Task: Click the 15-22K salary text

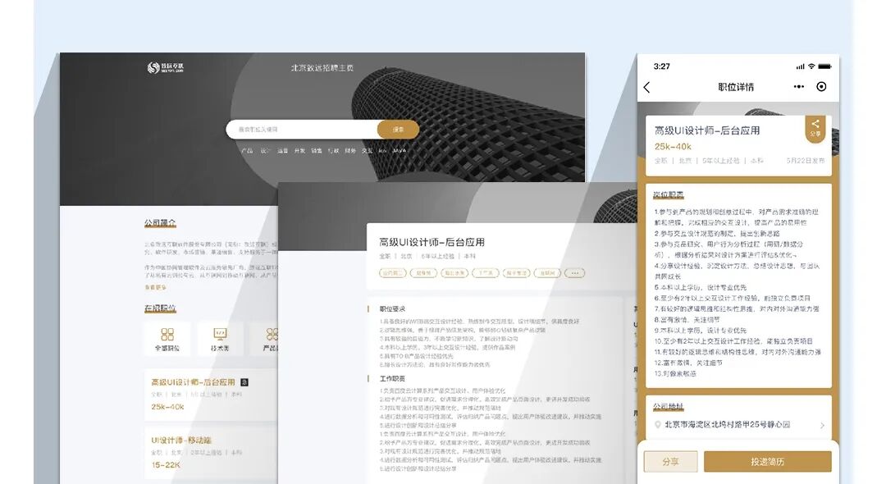Action: coord(166,465)
